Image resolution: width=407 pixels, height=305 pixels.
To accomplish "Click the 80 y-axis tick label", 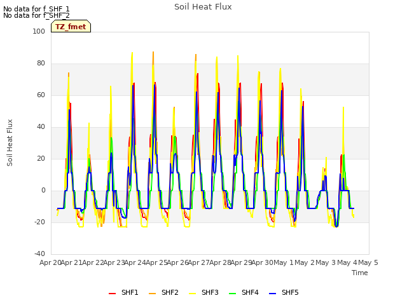I will (41, 64).
